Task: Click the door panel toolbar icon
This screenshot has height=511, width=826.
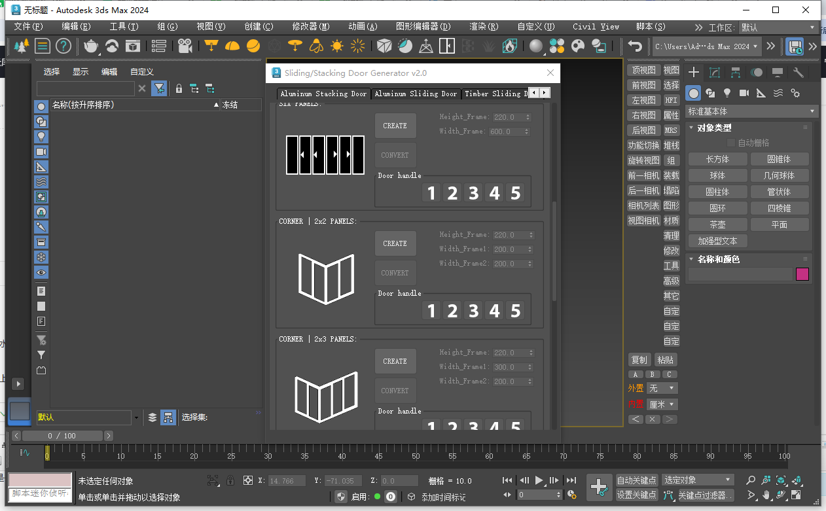Action: pyautogui.click(x=447, y=46)
